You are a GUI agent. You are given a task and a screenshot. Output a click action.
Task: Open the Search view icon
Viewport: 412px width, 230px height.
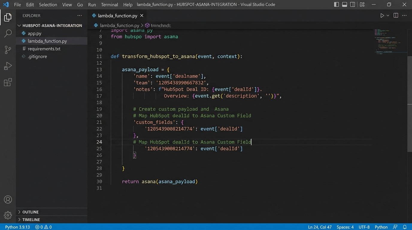click(8, 34)
